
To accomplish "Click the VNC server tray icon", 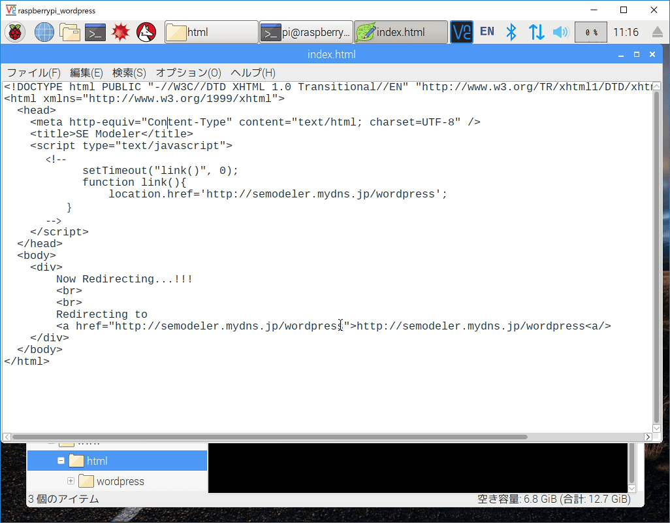I will [x=462, y=32].
